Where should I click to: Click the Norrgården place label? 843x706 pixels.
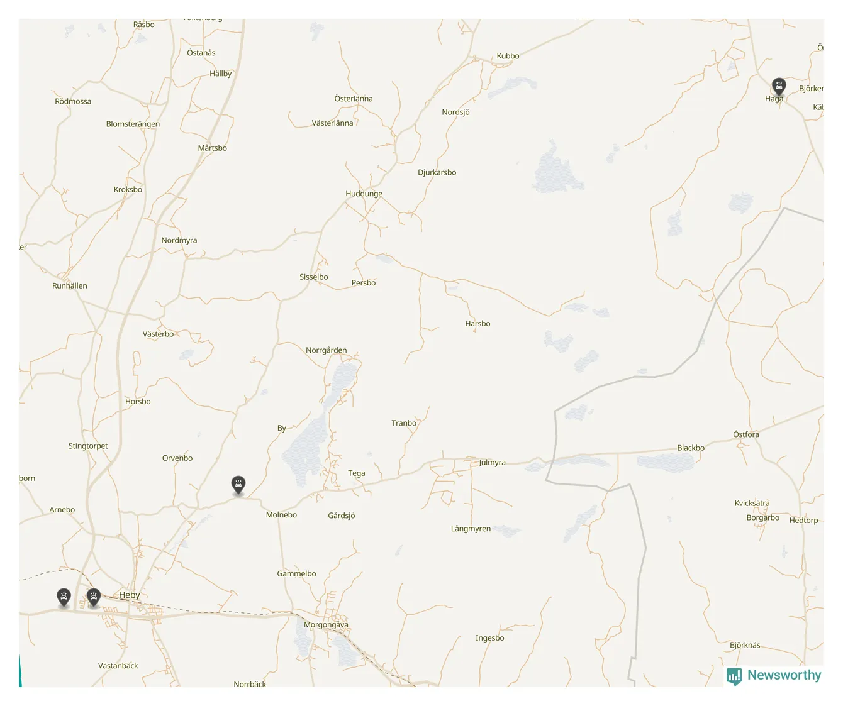326,350
